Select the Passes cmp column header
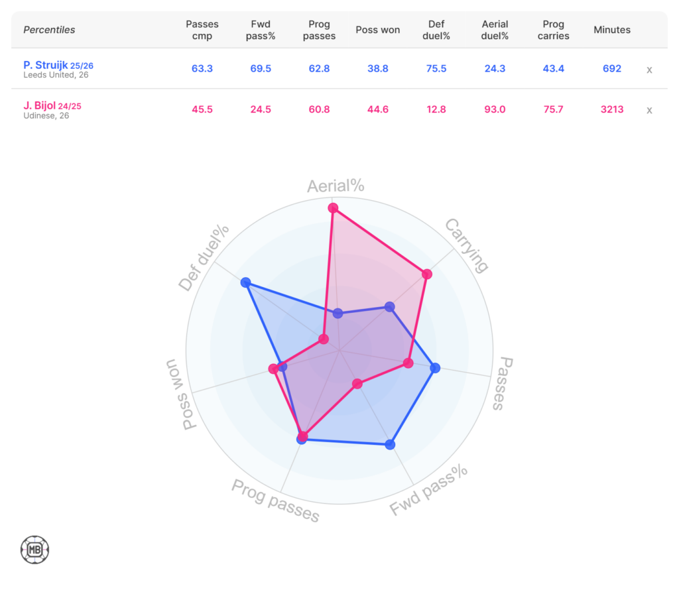The width and height of the screenshot is (679, 594). tap(202, 30)
